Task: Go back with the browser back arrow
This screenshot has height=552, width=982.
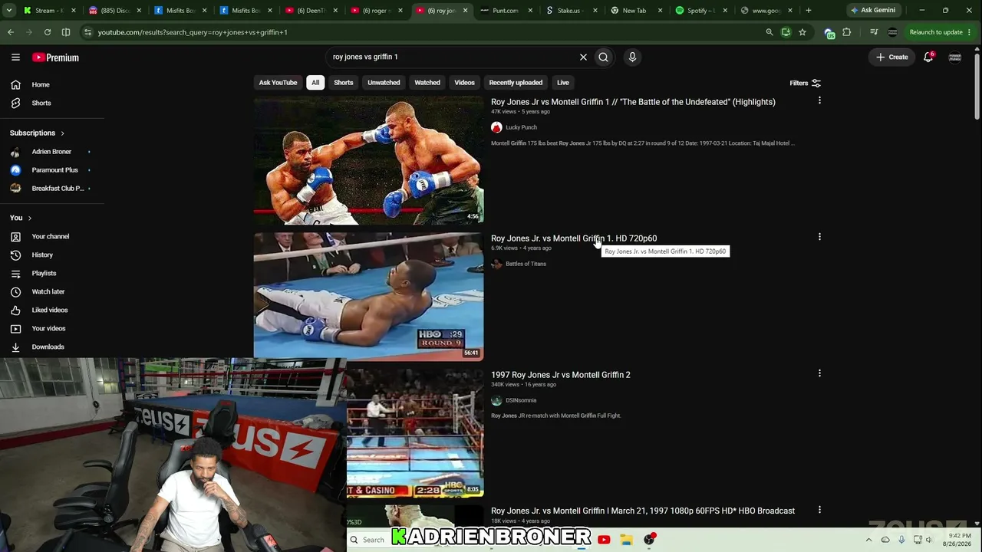Action: pyautogui.click(x=11, y=32)
